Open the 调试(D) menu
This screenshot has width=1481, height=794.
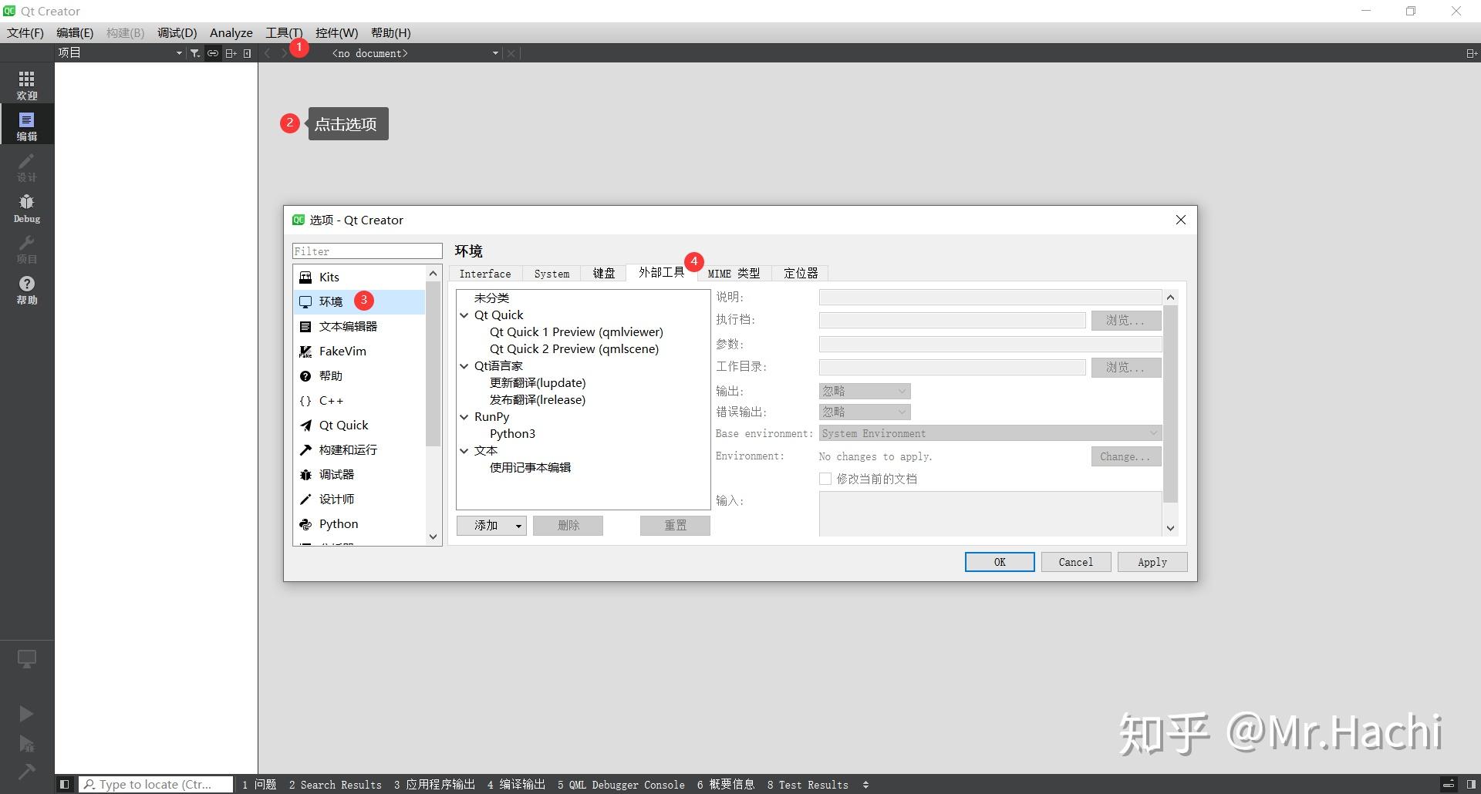click(x=177, y=33)
